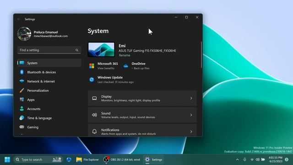Click the Bluetooth icon in sidebar
293x165 pixels.
pyautogui.click(x=22, y=72)
